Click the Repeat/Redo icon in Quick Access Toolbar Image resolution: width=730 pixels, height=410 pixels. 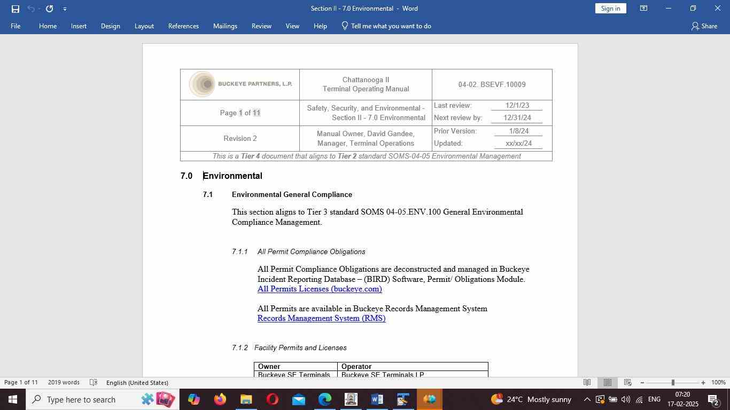(49, 9)
